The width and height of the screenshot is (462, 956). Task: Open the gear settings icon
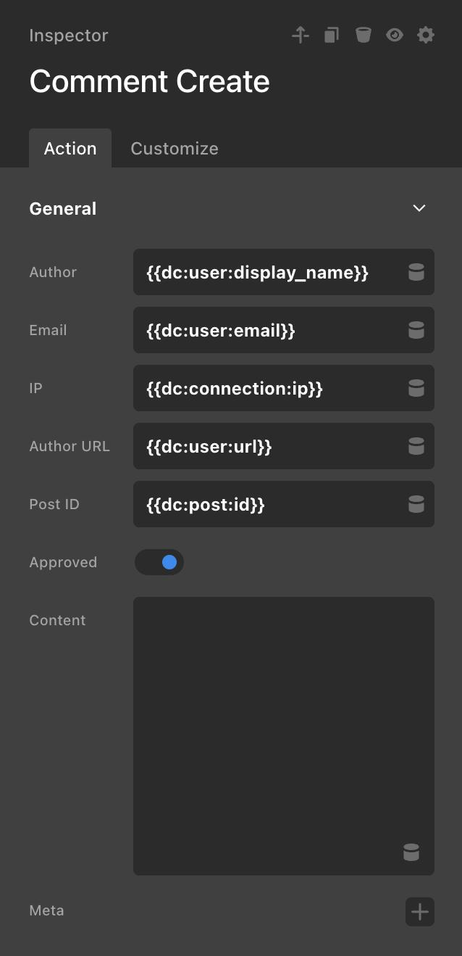point(426,35)
